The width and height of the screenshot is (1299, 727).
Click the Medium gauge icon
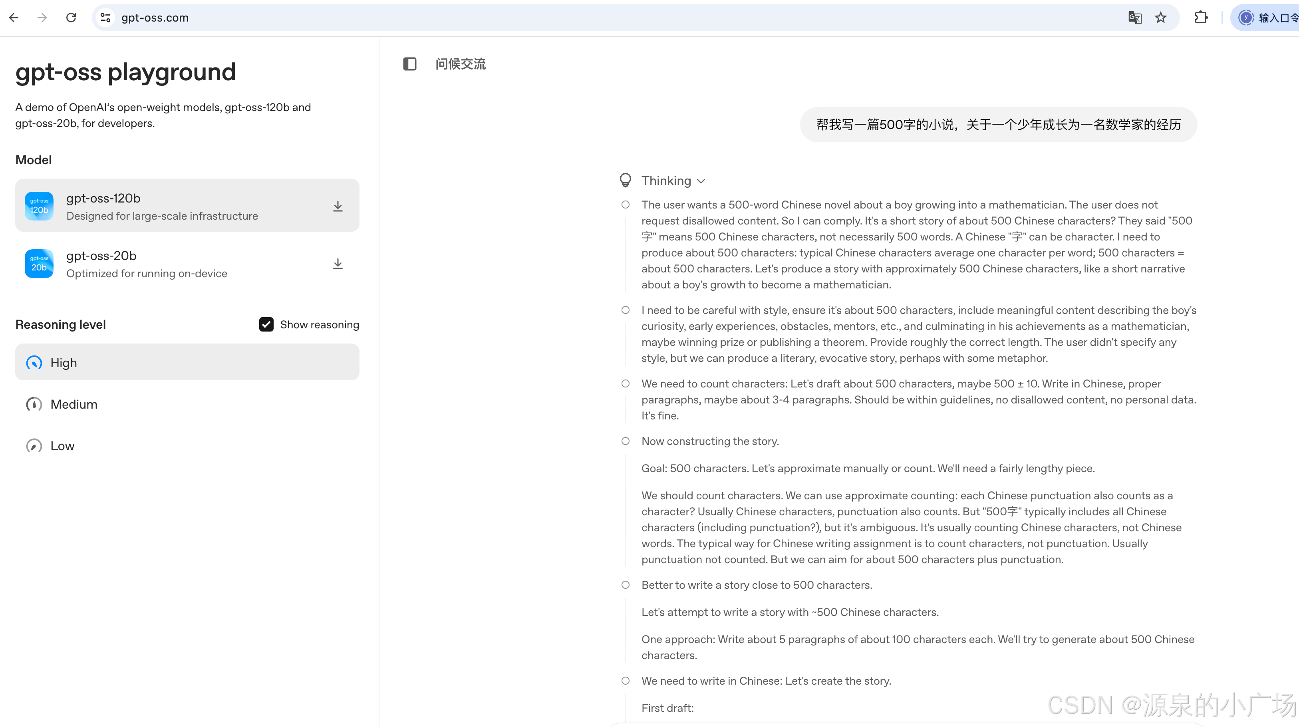34,404
